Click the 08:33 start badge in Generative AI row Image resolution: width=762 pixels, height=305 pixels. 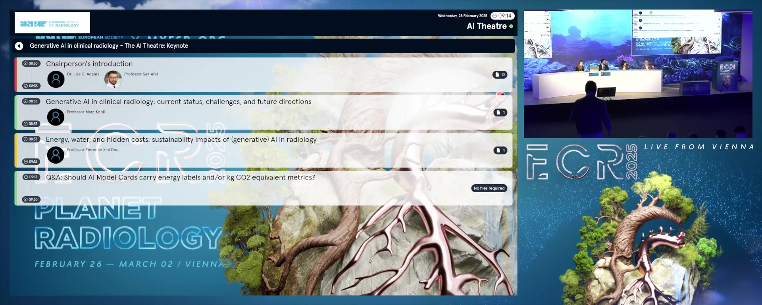coord(31,101)
